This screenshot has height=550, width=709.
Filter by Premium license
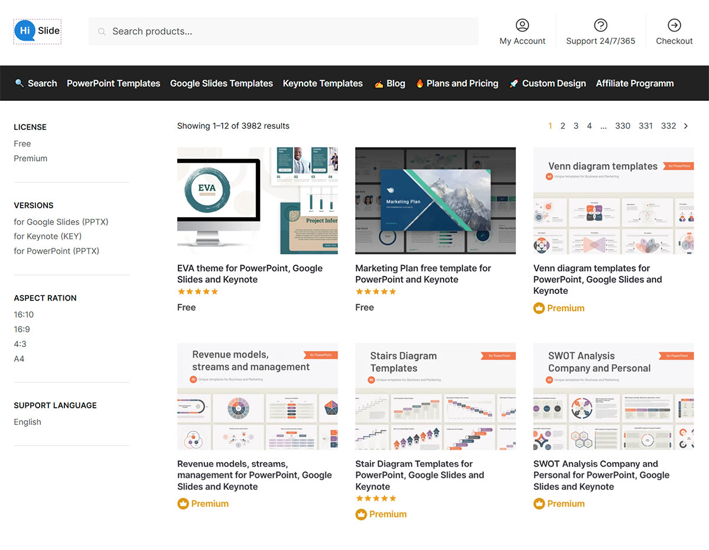(31, 158)
